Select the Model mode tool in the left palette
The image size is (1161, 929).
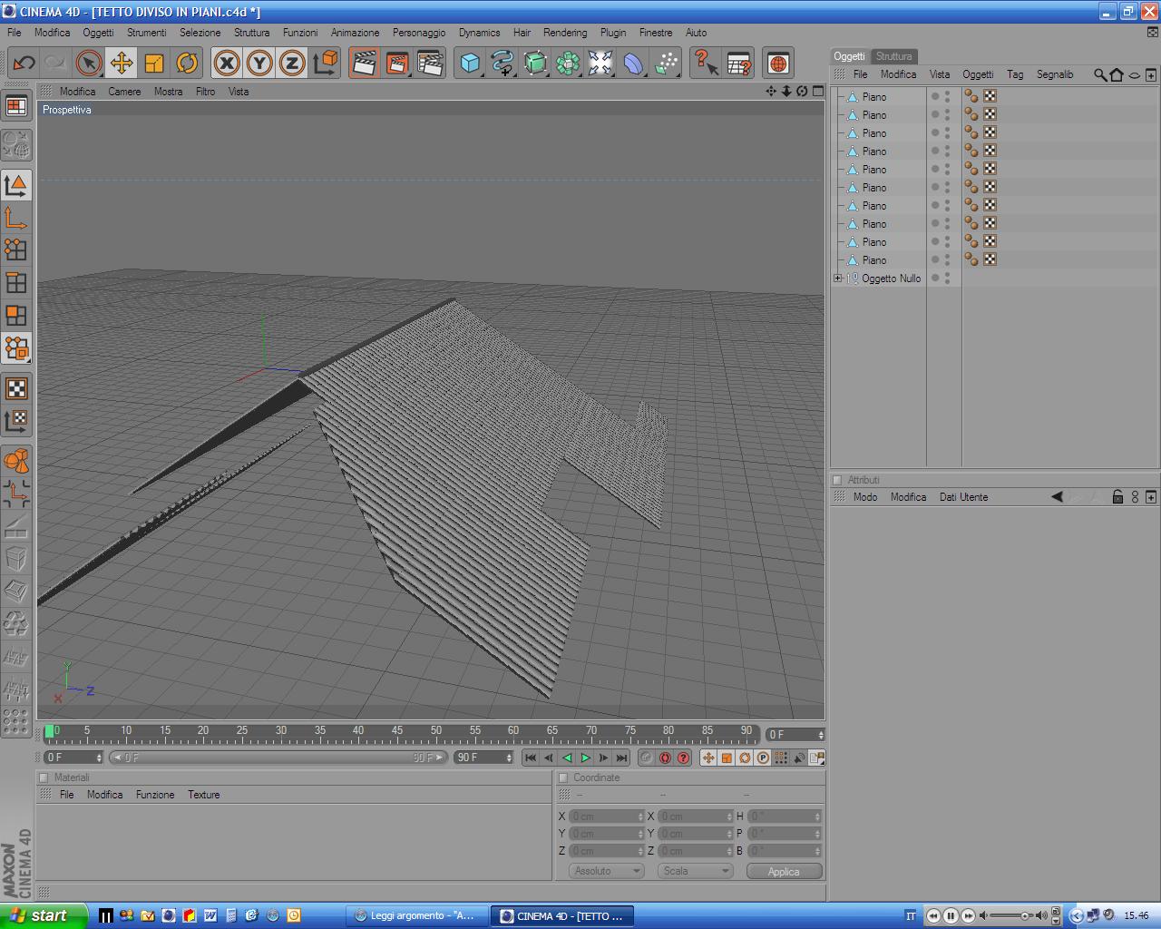(x=16, y=185)
